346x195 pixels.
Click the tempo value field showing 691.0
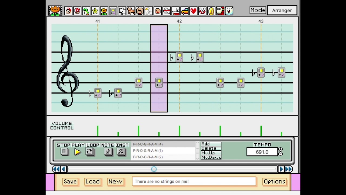[262, 152]
